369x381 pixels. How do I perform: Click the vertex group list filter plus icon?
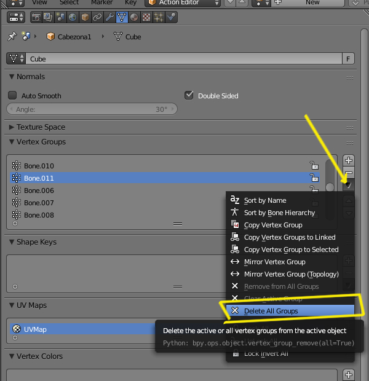(15, 223)
